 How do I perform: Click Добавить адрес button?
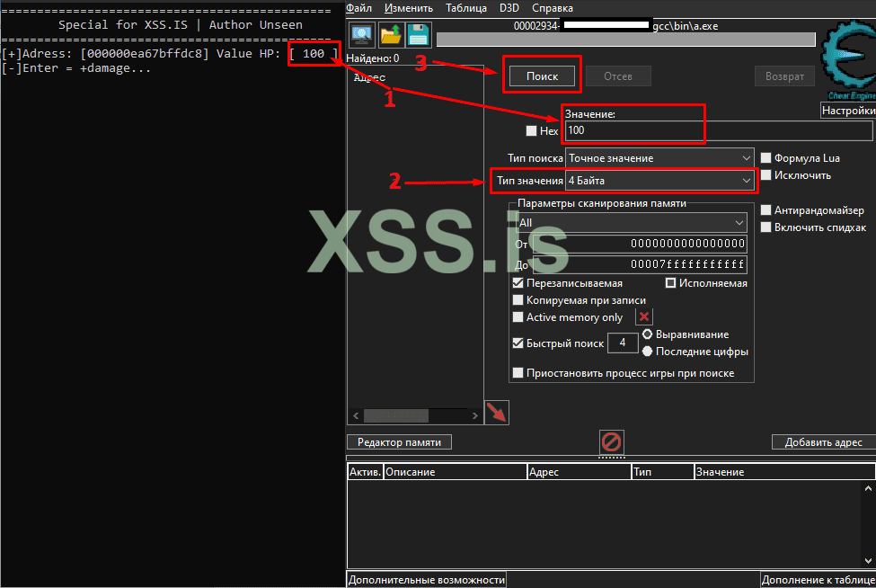[x=824, y=442]
